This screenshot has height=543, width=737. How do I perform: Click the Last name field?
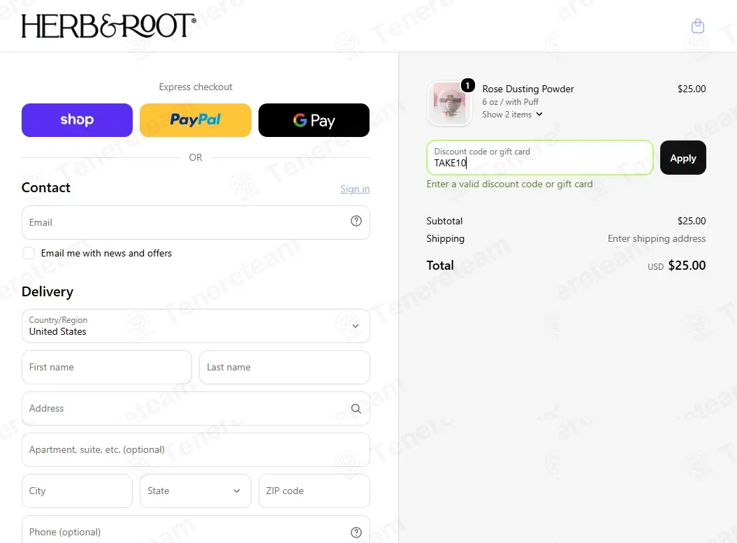coord(284,367)
